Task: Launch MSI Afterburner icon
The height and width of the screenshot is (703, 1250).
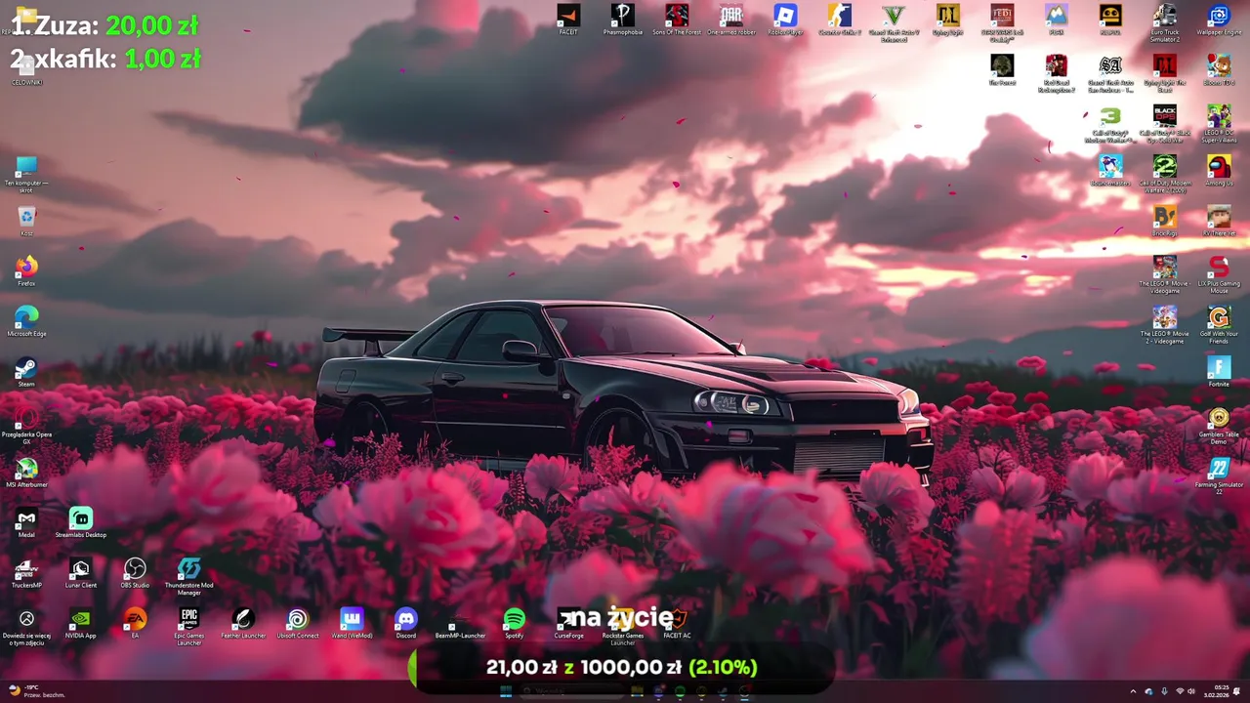Action: [x=26, y=474]
